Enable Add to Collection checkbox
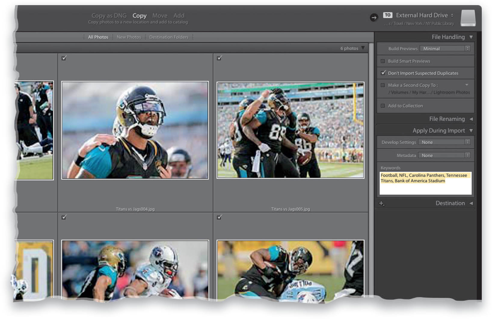Image resolution: width=492 pixels, height=319 pixels. coord(383,106)
